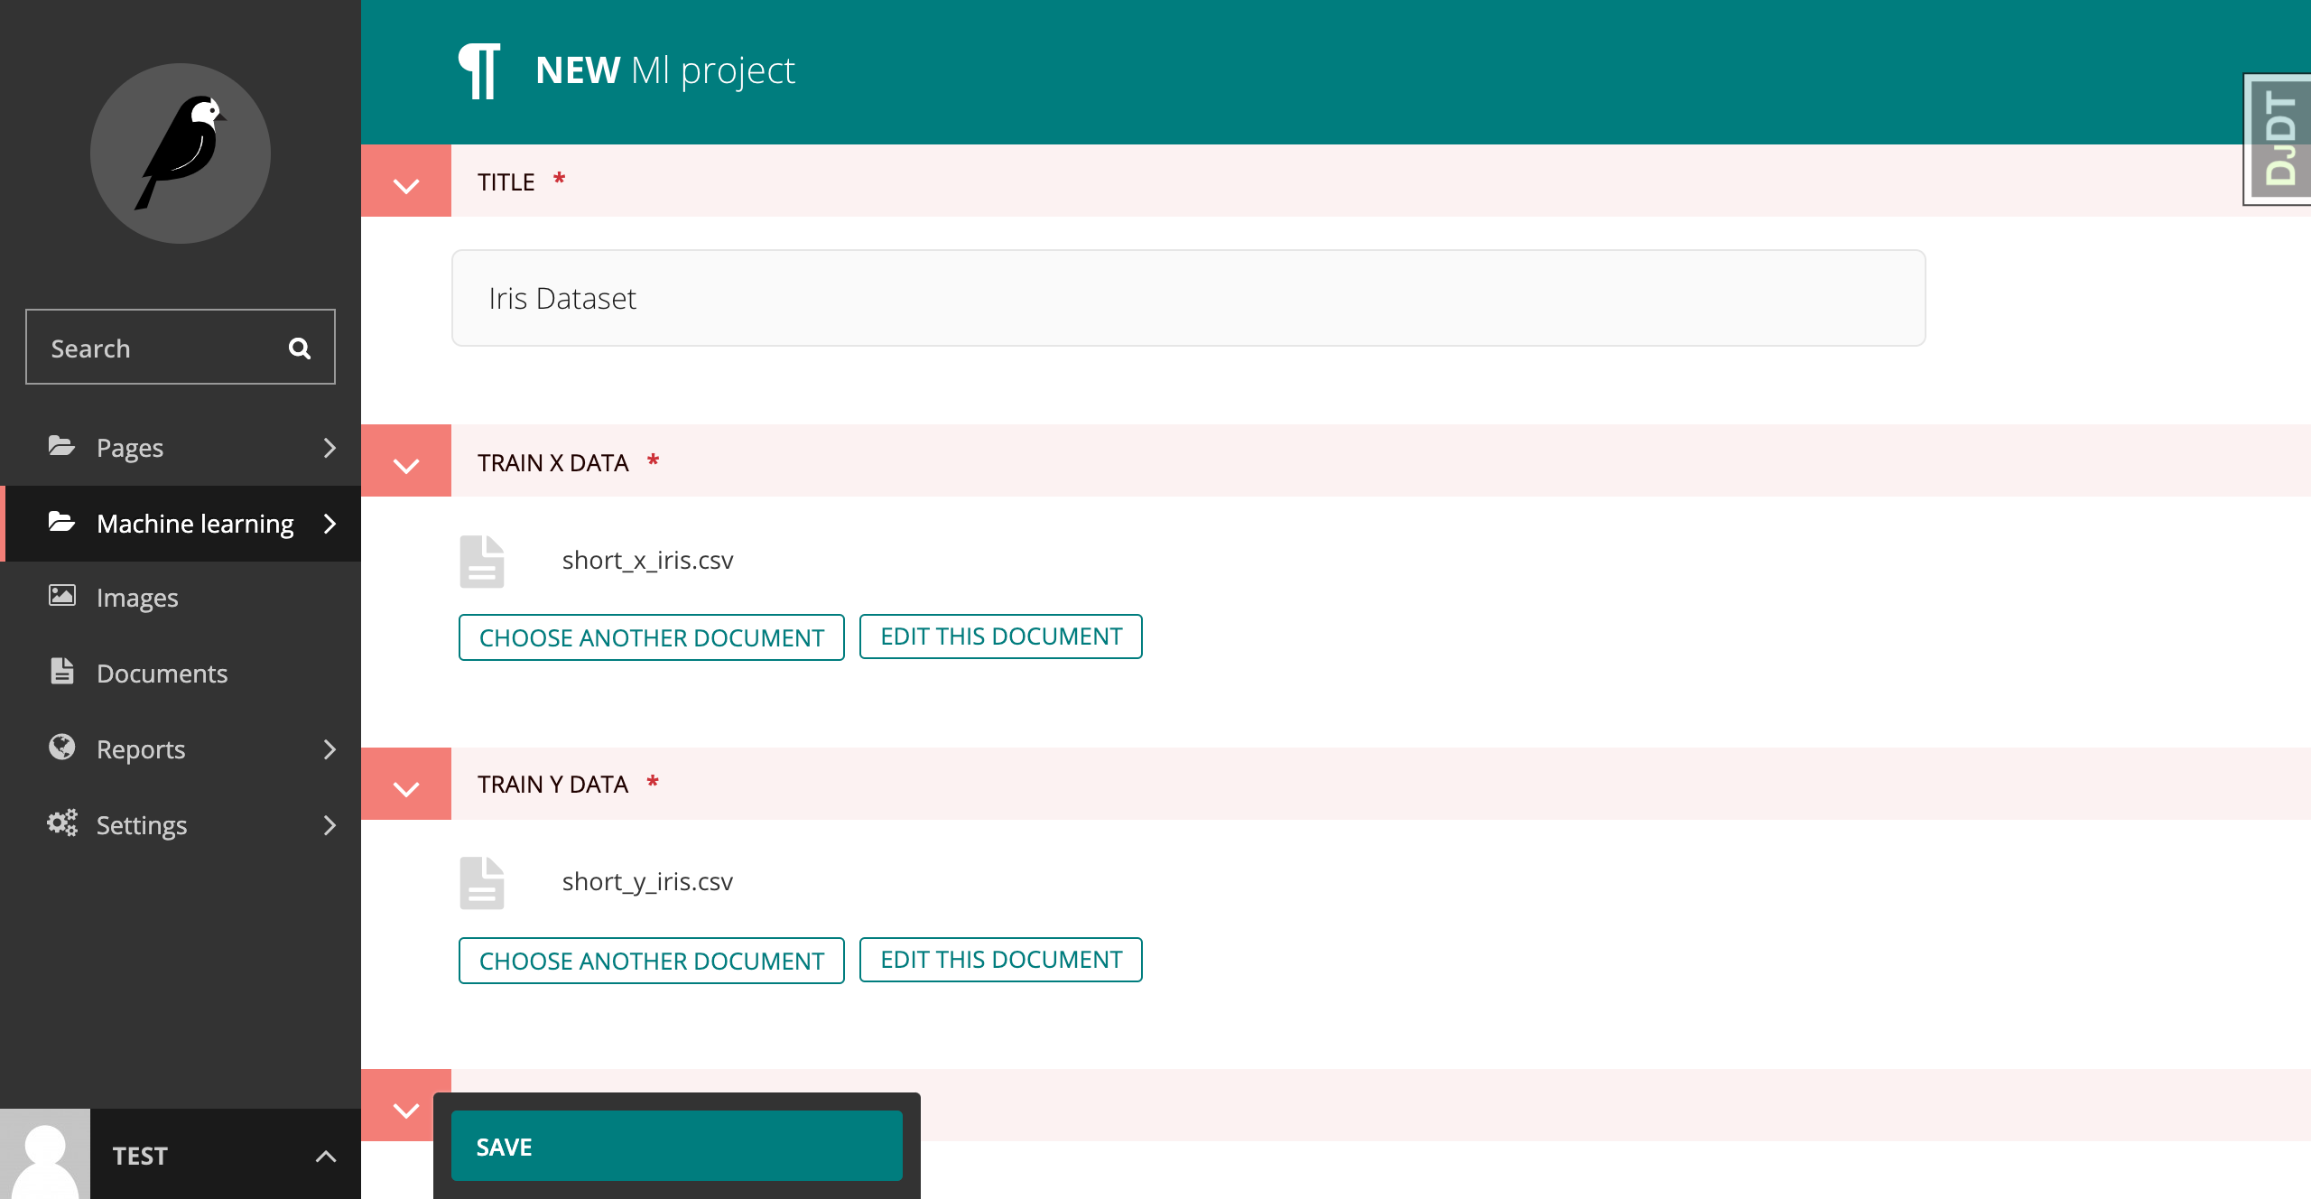Click the Settings cogs icon
The width and height of the screenshot is (2311, 1199).
[62, 823]
